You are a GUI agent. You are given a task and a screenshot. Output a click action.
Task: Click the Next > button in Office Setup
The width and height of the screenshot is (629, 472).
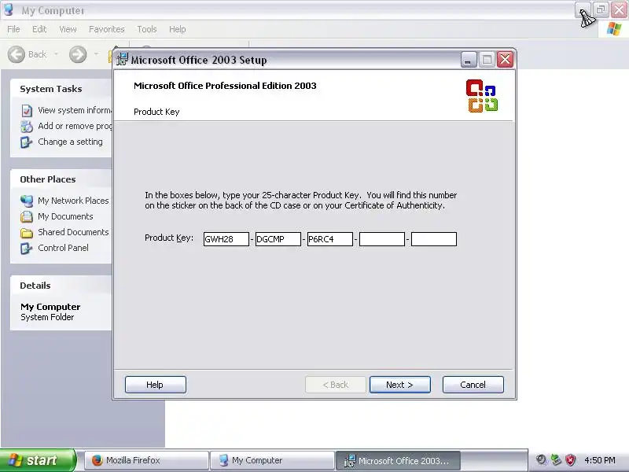click(399, 385)
